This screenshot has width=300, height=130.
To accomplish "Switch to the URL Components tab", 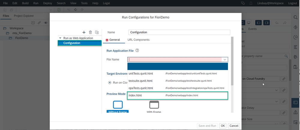I will [x=139, y=40].
